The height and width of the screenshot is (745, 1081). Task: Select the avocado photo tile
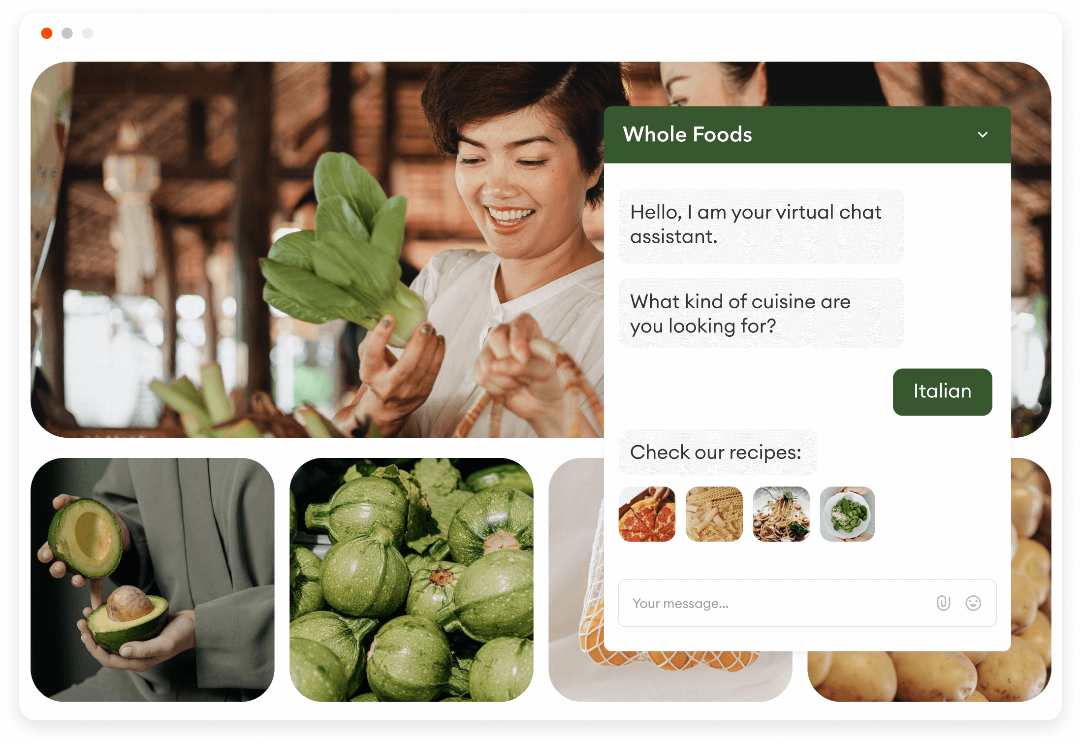[x=152, y=580]
